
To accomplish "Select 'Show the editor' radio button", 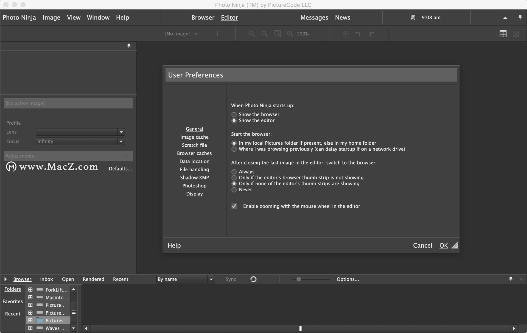I will [234, 121].
